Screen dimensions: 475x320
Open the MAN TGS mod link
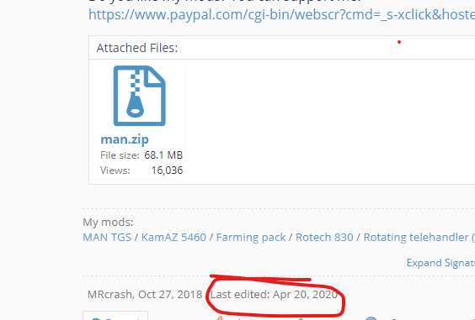tap(107, 237)
